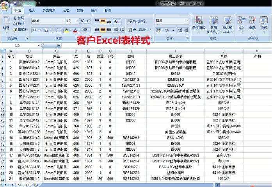Select column H header
272x187 pixels.
[x=131, y=51]
